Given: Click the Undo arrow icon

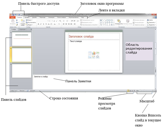Looking at the screenshot, I should 16,15.
